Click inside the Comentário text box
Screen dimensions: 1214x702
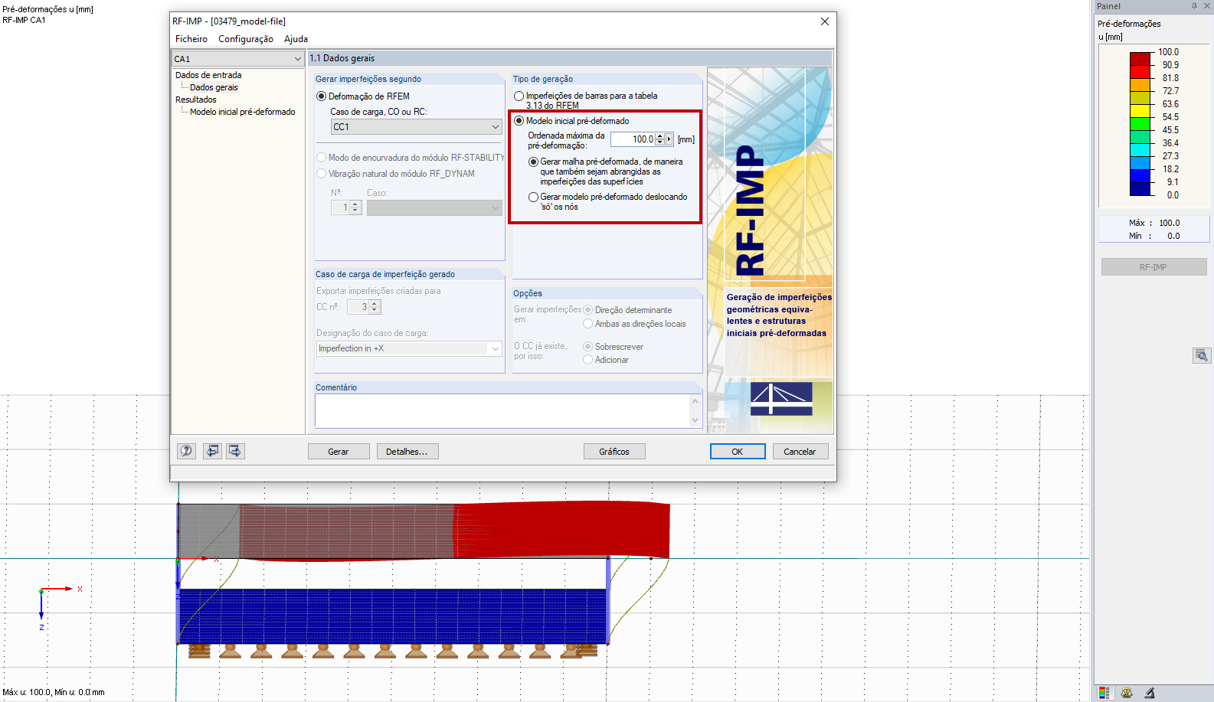(x=502, y=410)
